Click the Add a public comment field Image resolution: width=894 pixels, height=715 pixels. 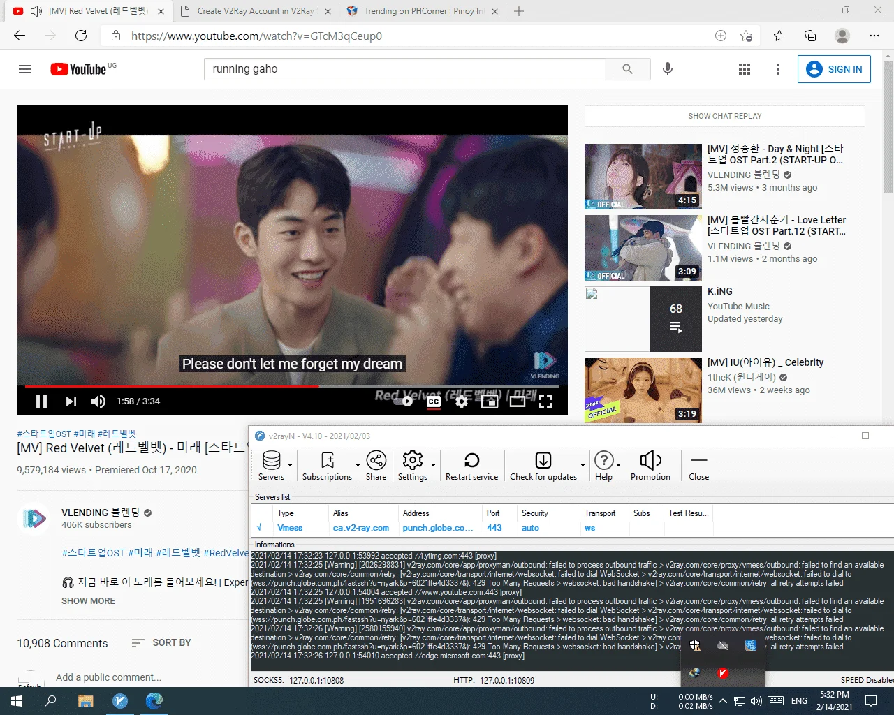(108, 677)
